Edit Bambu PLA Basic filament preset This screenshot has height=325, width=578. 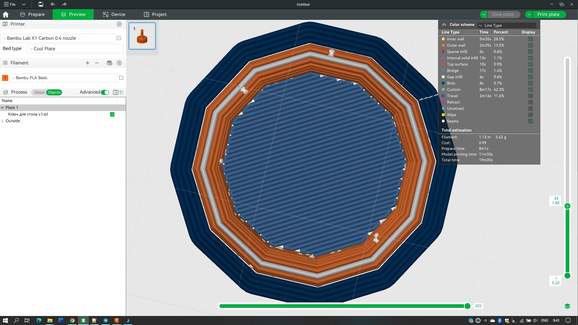point(121,78)
